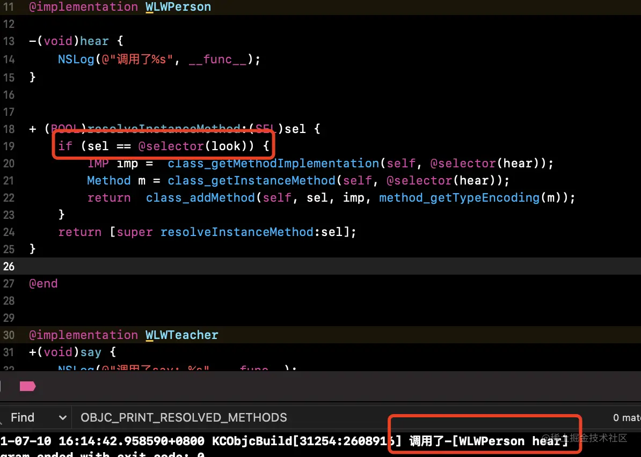Click gutter line number 31
The image size is (641, 457).
9,352
